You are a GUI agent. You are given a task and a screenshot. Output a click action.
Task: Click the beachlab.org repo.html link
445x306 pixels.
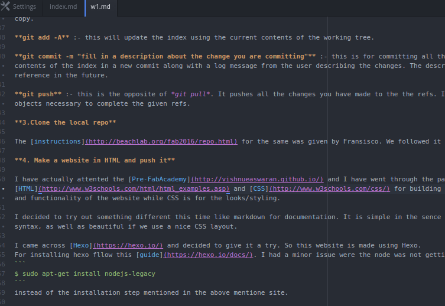click(161, 141)
